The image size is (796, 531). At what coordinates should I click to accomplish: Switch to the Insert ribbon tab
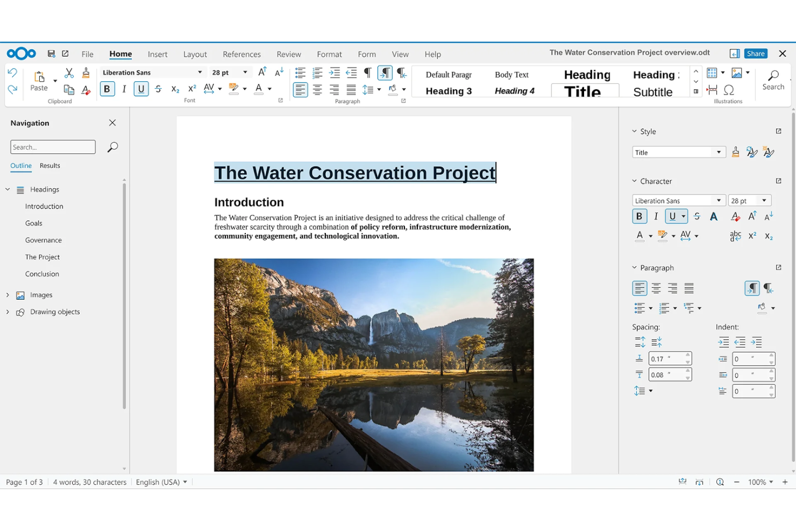coord(158,54)
